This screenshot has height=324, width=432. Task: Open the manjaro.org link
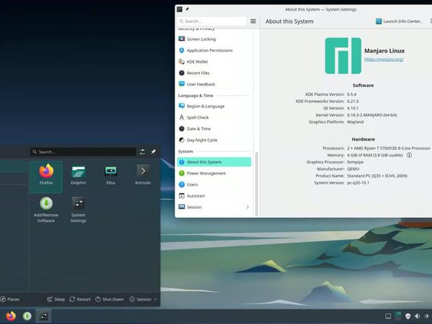[x=384, y=59]
